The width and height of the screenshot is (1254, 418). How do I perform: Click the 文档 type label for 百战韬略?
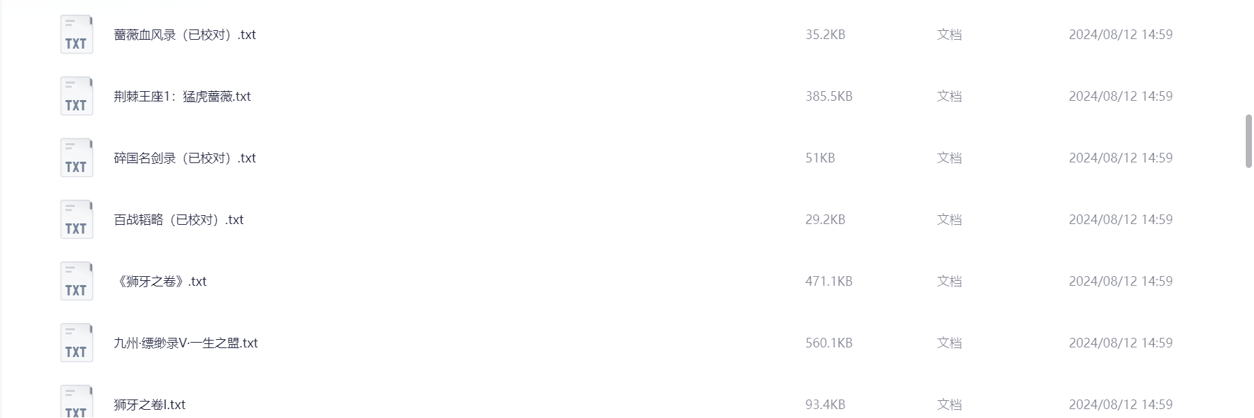pos(949,220)
